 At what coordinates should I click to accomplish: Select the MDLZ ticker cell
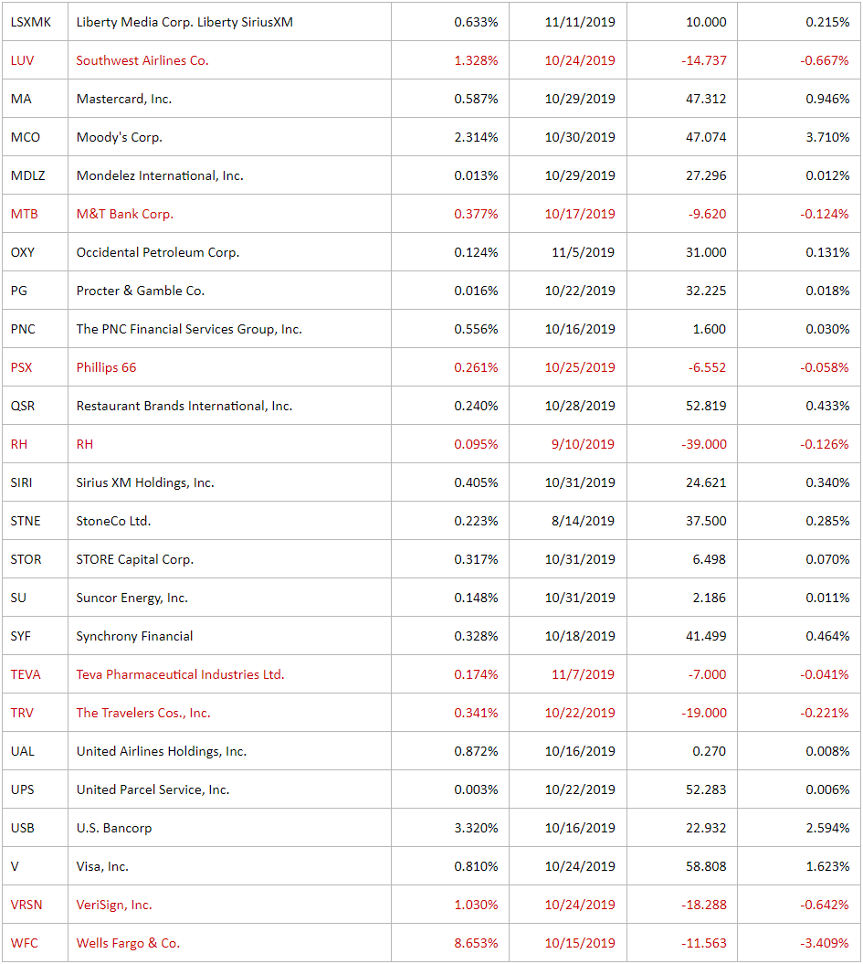[x=26, y=175]
